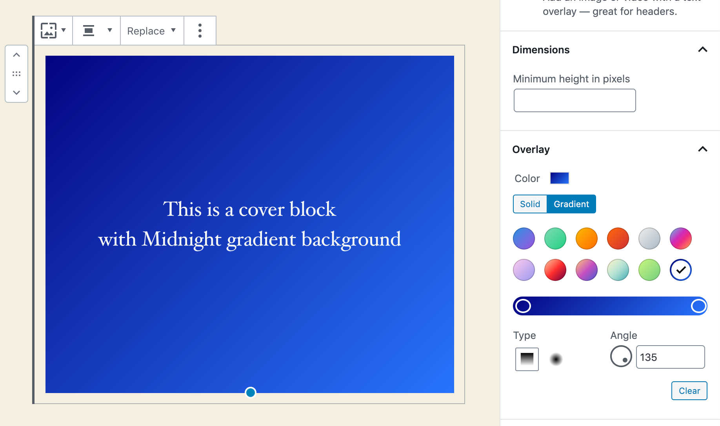Screen dimensions: 720x426
Task: Click the block drag handle dots
Action: (x=16, y=73)
